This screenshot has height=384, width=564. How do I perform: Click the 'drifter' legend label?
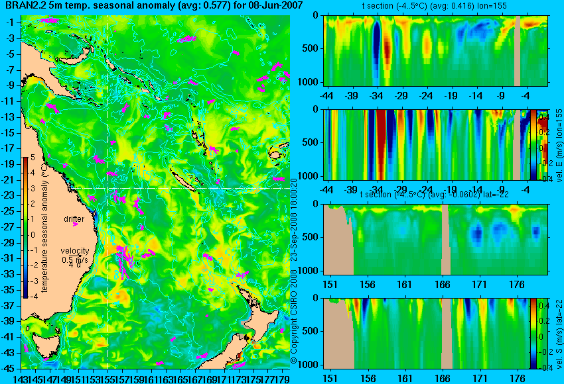[x=74, y=219]
